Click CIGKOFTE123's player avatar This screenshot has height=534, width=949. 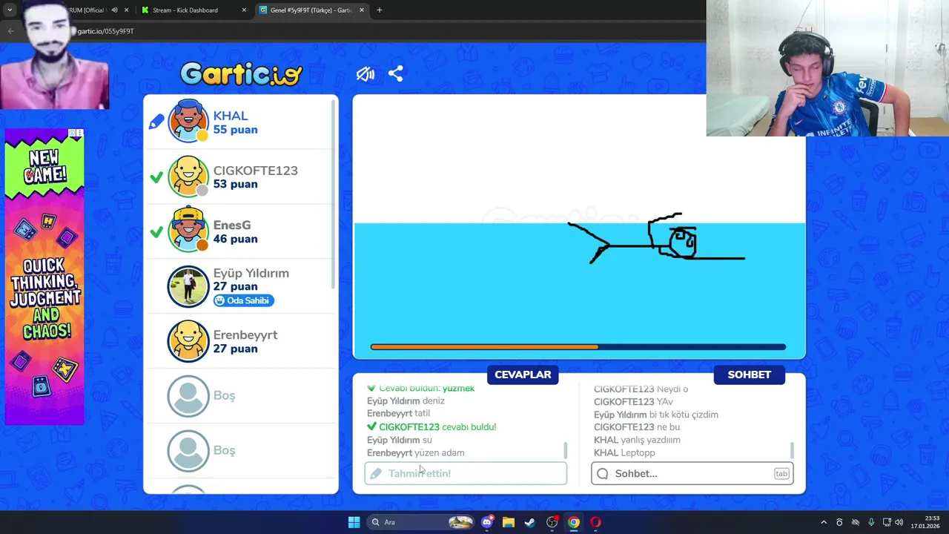tap(188, 177)
